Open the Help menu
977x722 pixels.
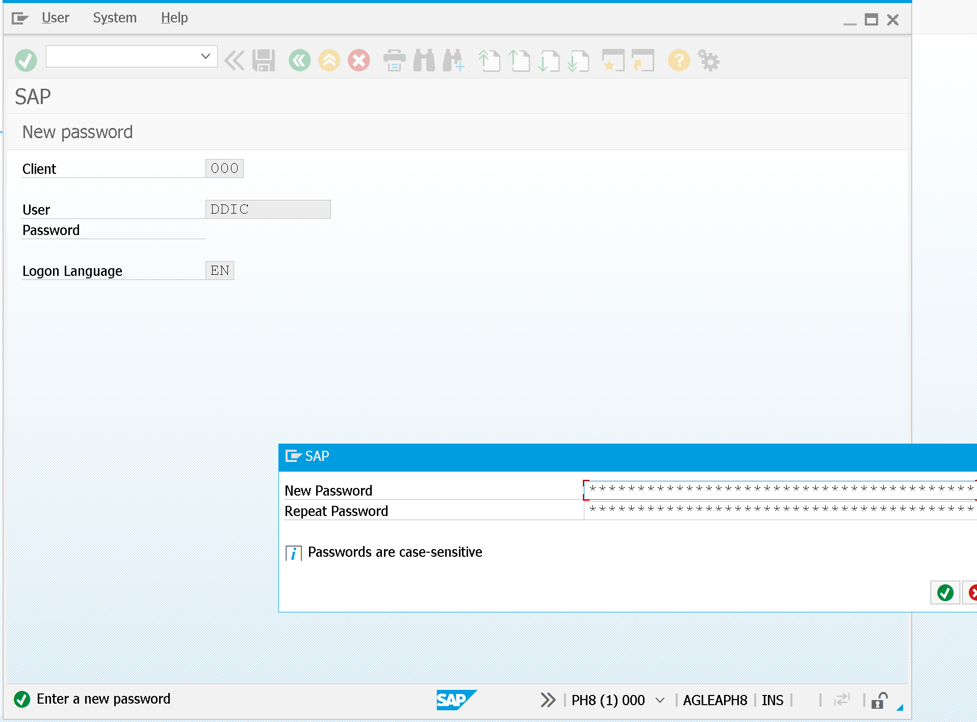[174, 18]
